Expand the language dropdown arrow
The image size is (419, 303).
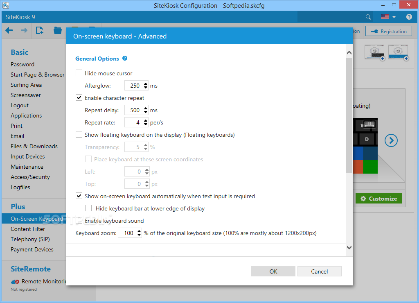point(394,17)
